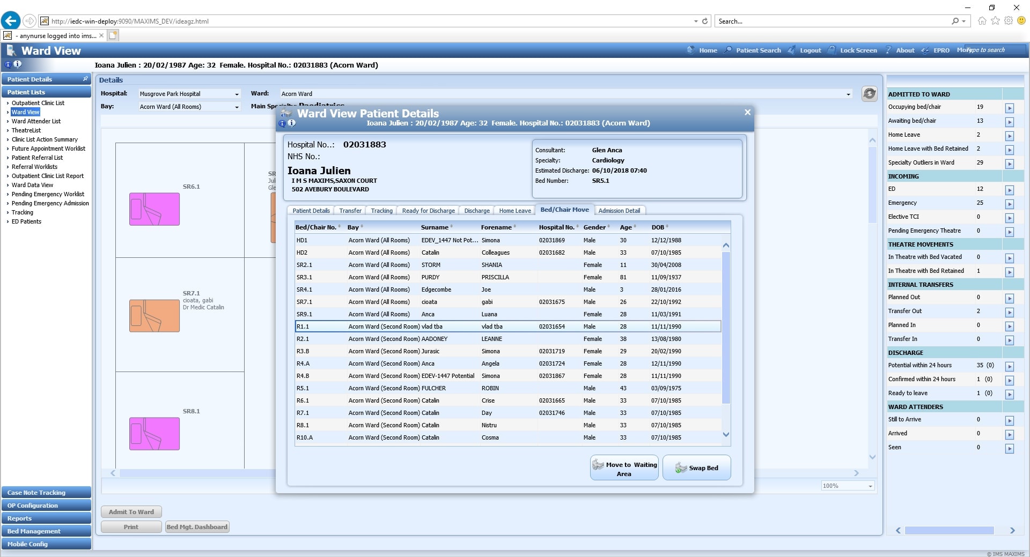The width and height of the screenshot is (1030, 557).
Task: Click Move to Waiting Area button
Action: coord(624,468)
